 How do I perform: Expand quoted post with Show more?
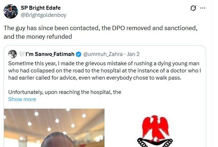pyautogui.click(x=22, y=99)
